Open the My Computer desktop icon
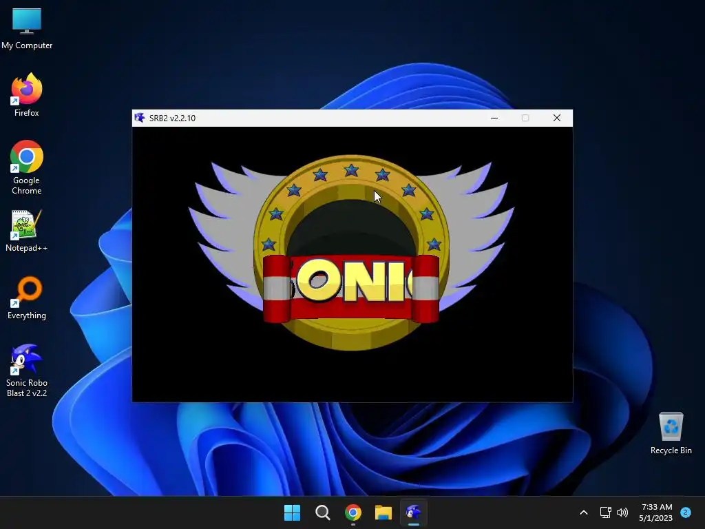This screenshot has width=705, height=529. [27, 28]
